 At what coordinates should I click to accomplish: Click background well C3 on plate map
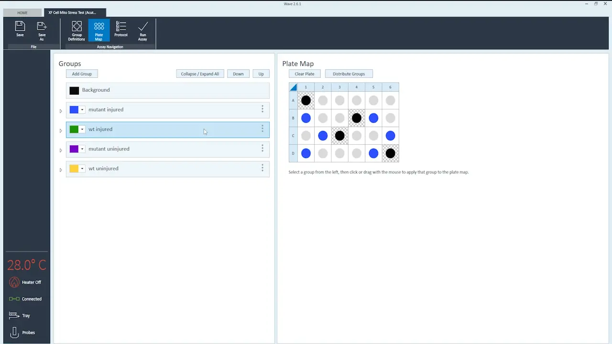tap(339, 136)
